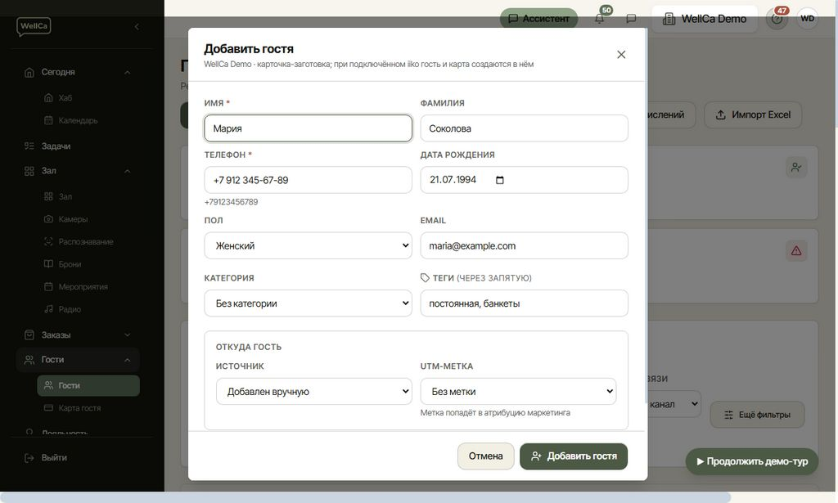This screenshot has height=503, width=838.
Task: Close the Добавить гостя dialog
Action: click(x=621, y=55)
